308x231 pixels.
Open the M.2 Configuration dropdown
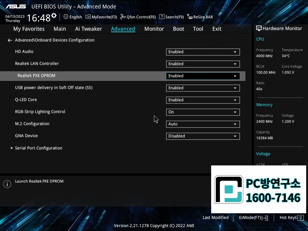coord(203,124)
